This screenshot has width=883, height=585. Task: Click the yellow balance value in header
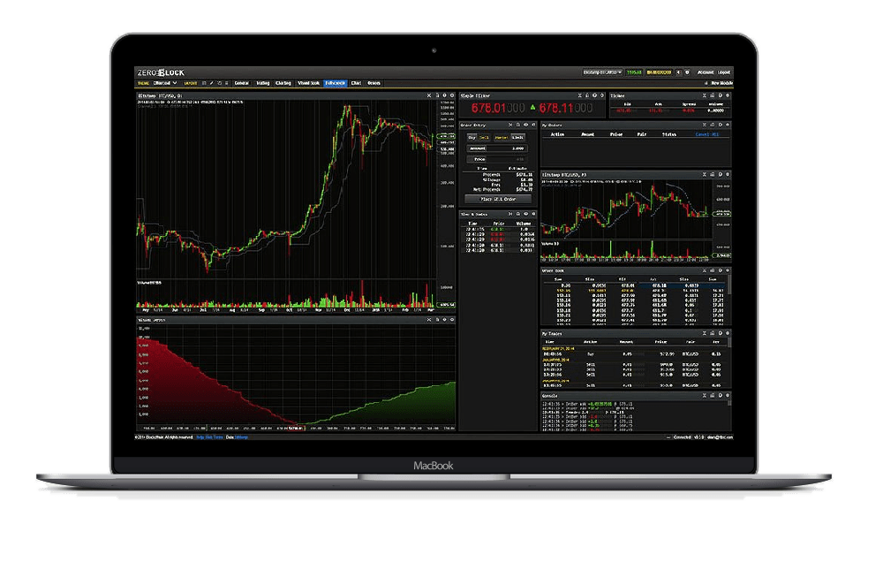tap(659, 72)
